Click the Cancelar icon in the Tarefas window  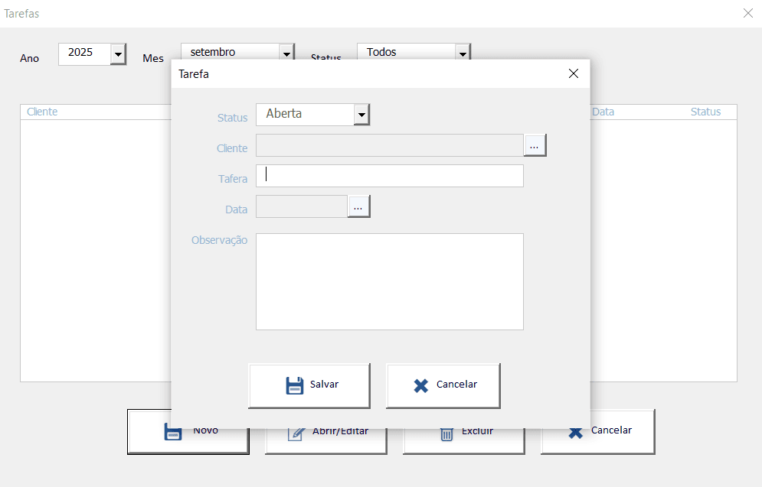[575, 433]
